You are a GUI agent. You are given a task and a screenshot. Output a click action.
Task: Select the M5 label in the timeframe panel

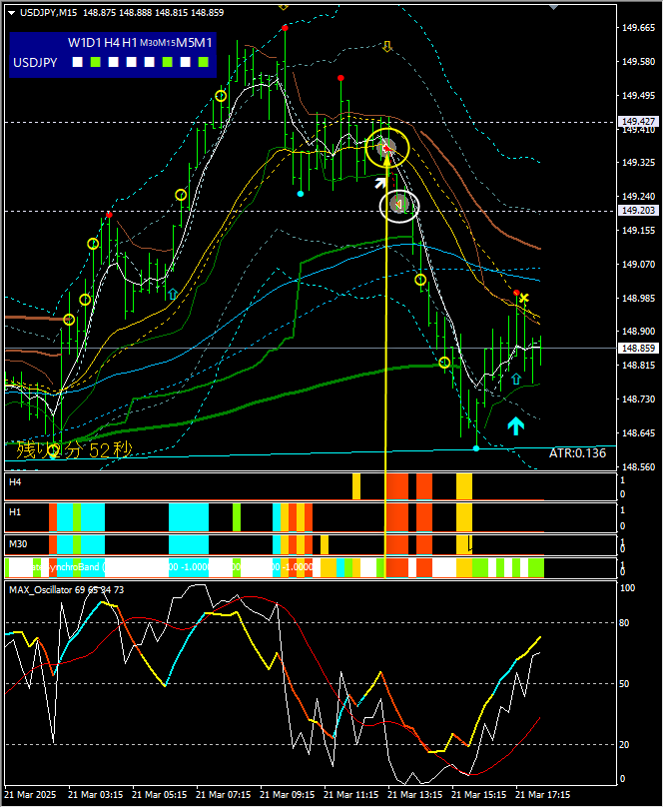click(x=185, y=43)
